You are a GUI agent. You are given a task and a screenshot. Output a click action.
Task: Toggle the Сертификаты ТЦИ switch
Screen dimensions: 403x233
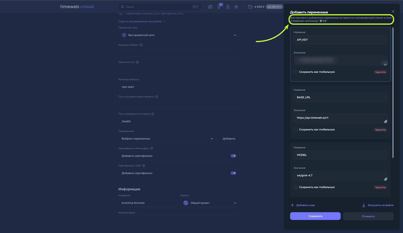(233, 173)
